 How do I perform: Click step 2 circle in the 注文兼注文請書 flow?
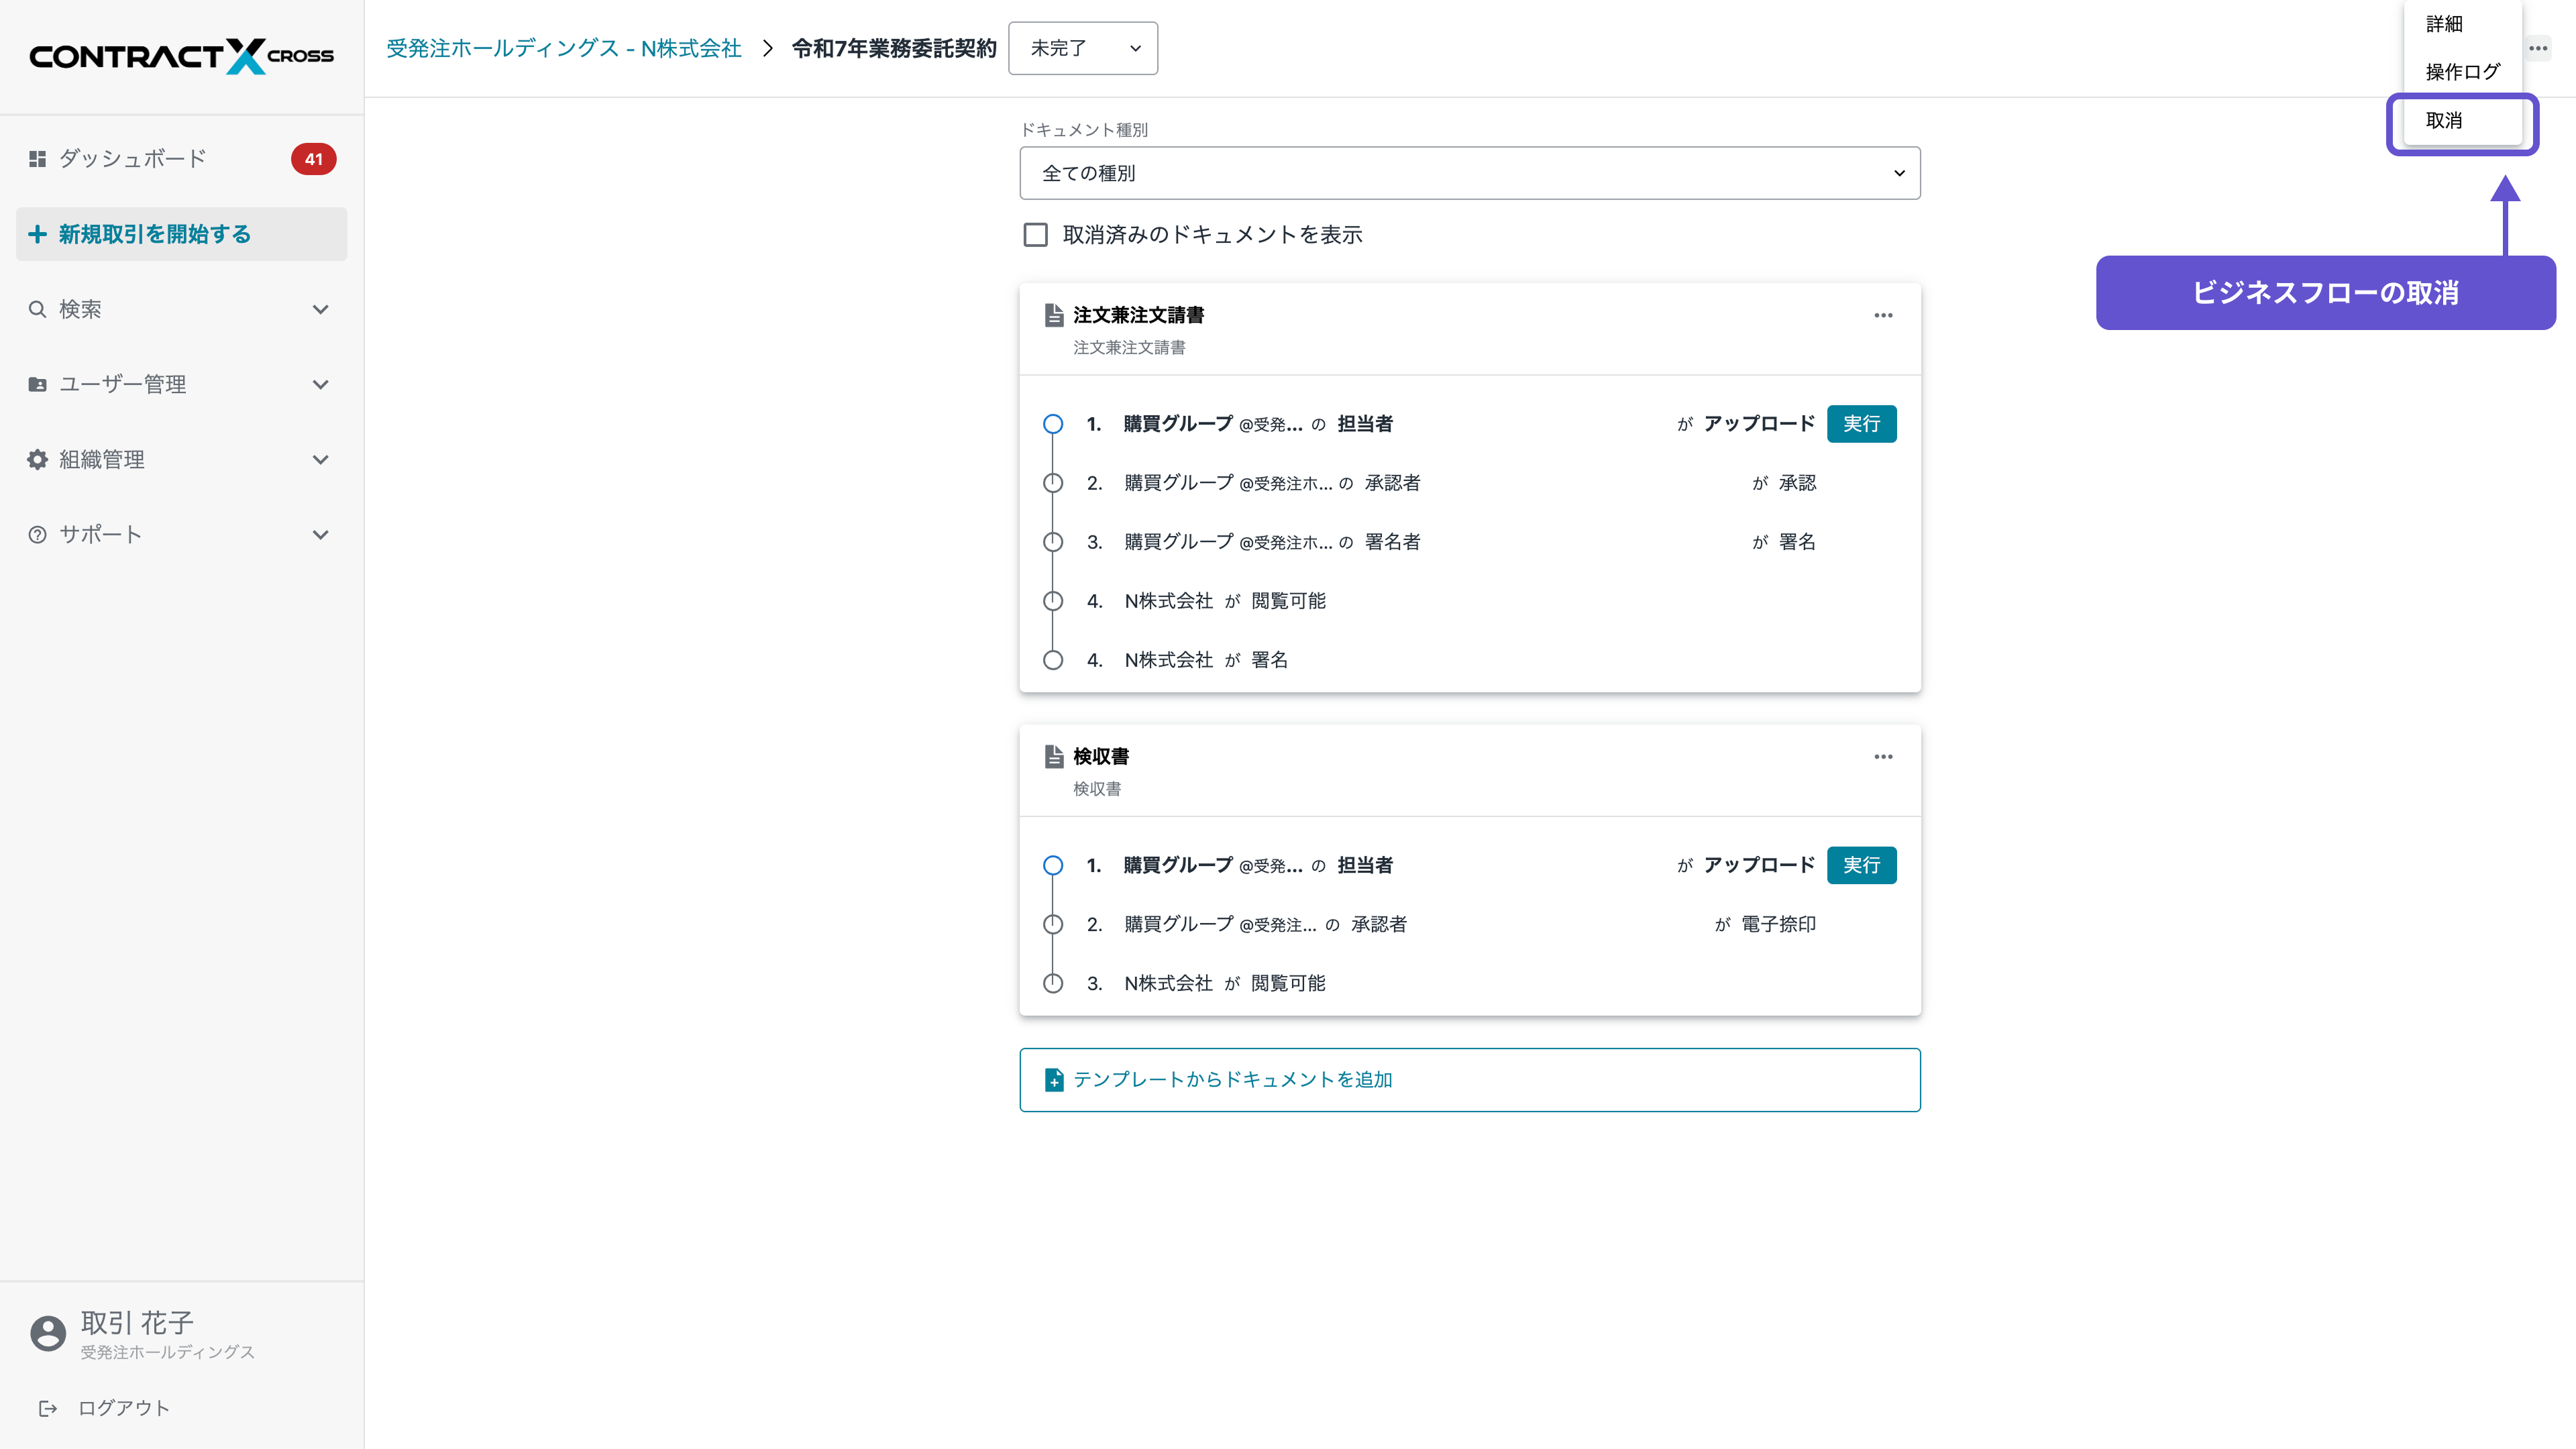(1053, 483)
